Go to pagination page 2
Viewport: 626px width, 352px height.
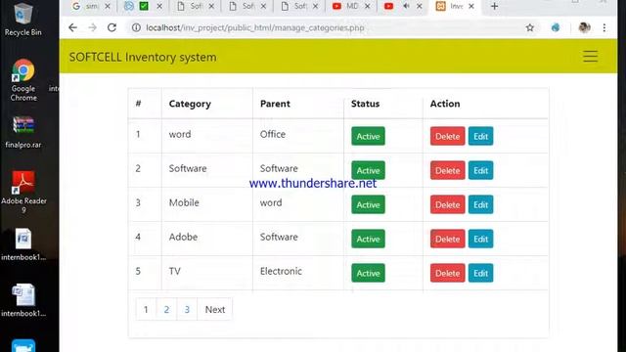tap(166, 309)
